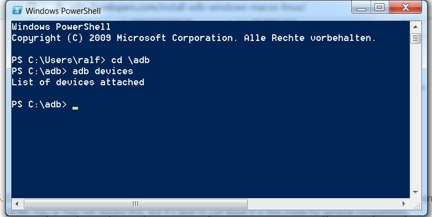Maximize the PowerShell window

pos(380,8)
